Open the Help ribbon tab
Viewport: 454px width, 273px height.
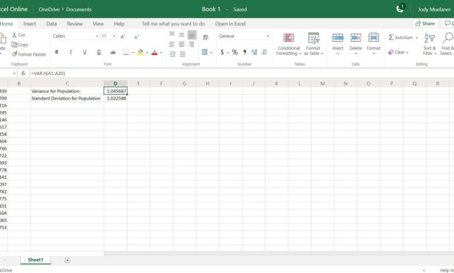pos(119,24)
